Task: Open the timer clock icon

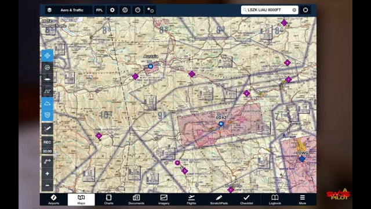Action: (x=138, y=10)
